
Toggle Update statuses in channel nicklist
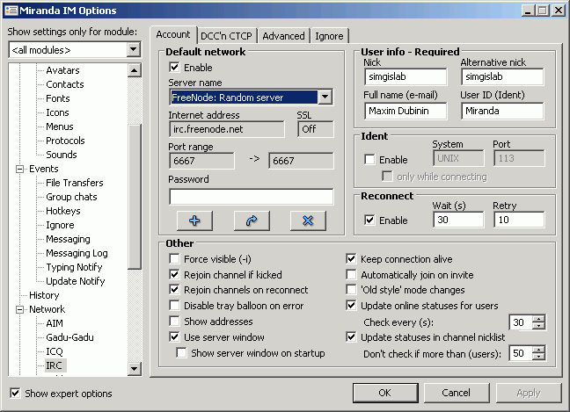coord(351,336)
